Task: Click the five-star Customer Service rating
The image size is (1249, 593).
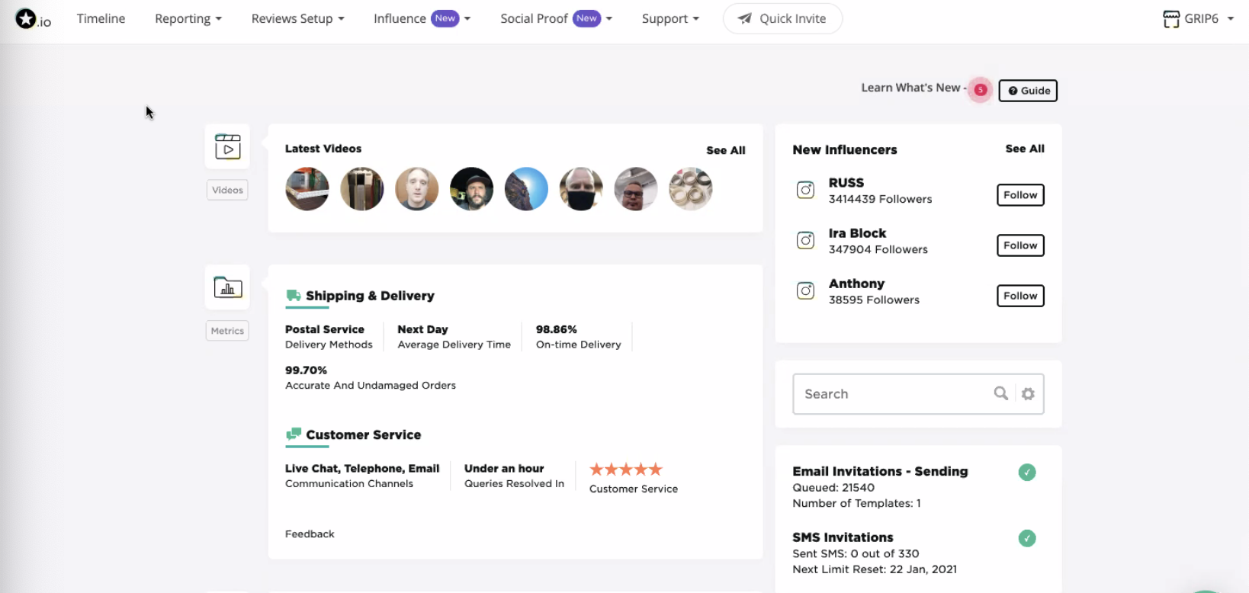Action: coord(626,470)
